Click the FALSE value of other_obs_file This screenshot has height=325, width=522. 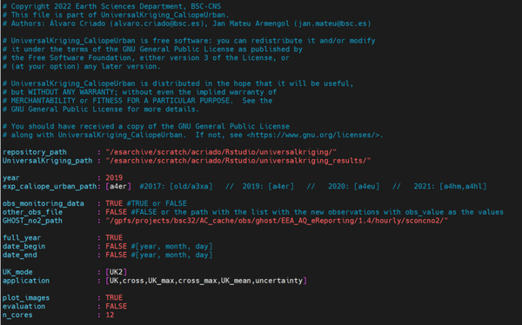click(x=117, y=212)
